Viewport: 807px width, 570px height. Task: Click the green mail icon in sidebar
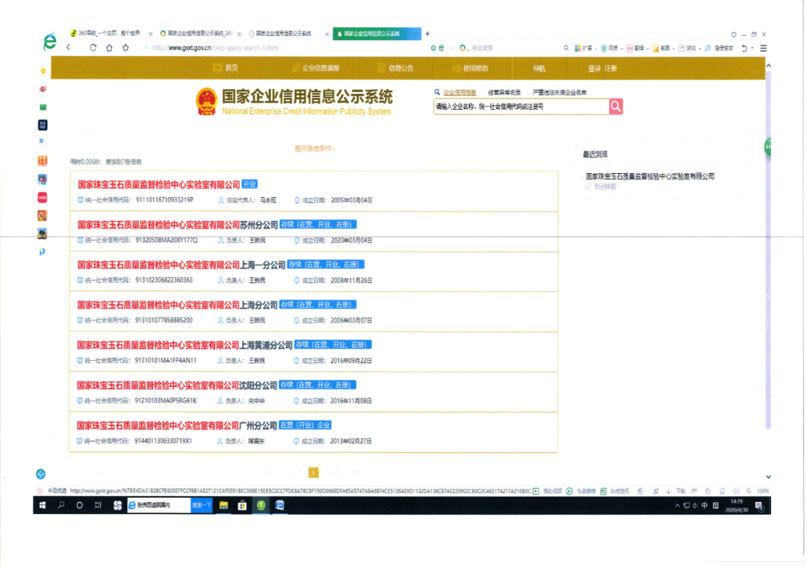coord(43,107)
